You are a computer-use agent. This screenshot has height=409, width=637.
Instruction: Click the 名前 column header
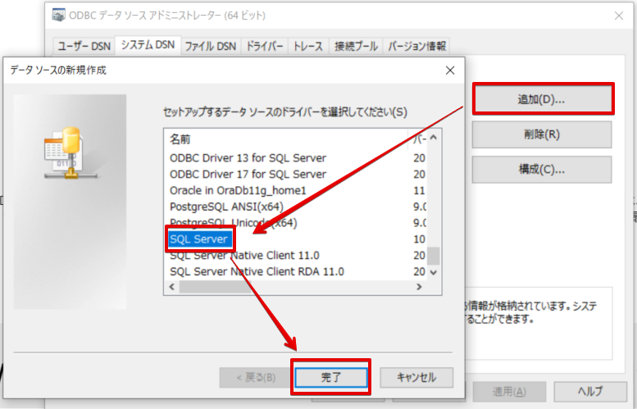click(x=286, y=139)
